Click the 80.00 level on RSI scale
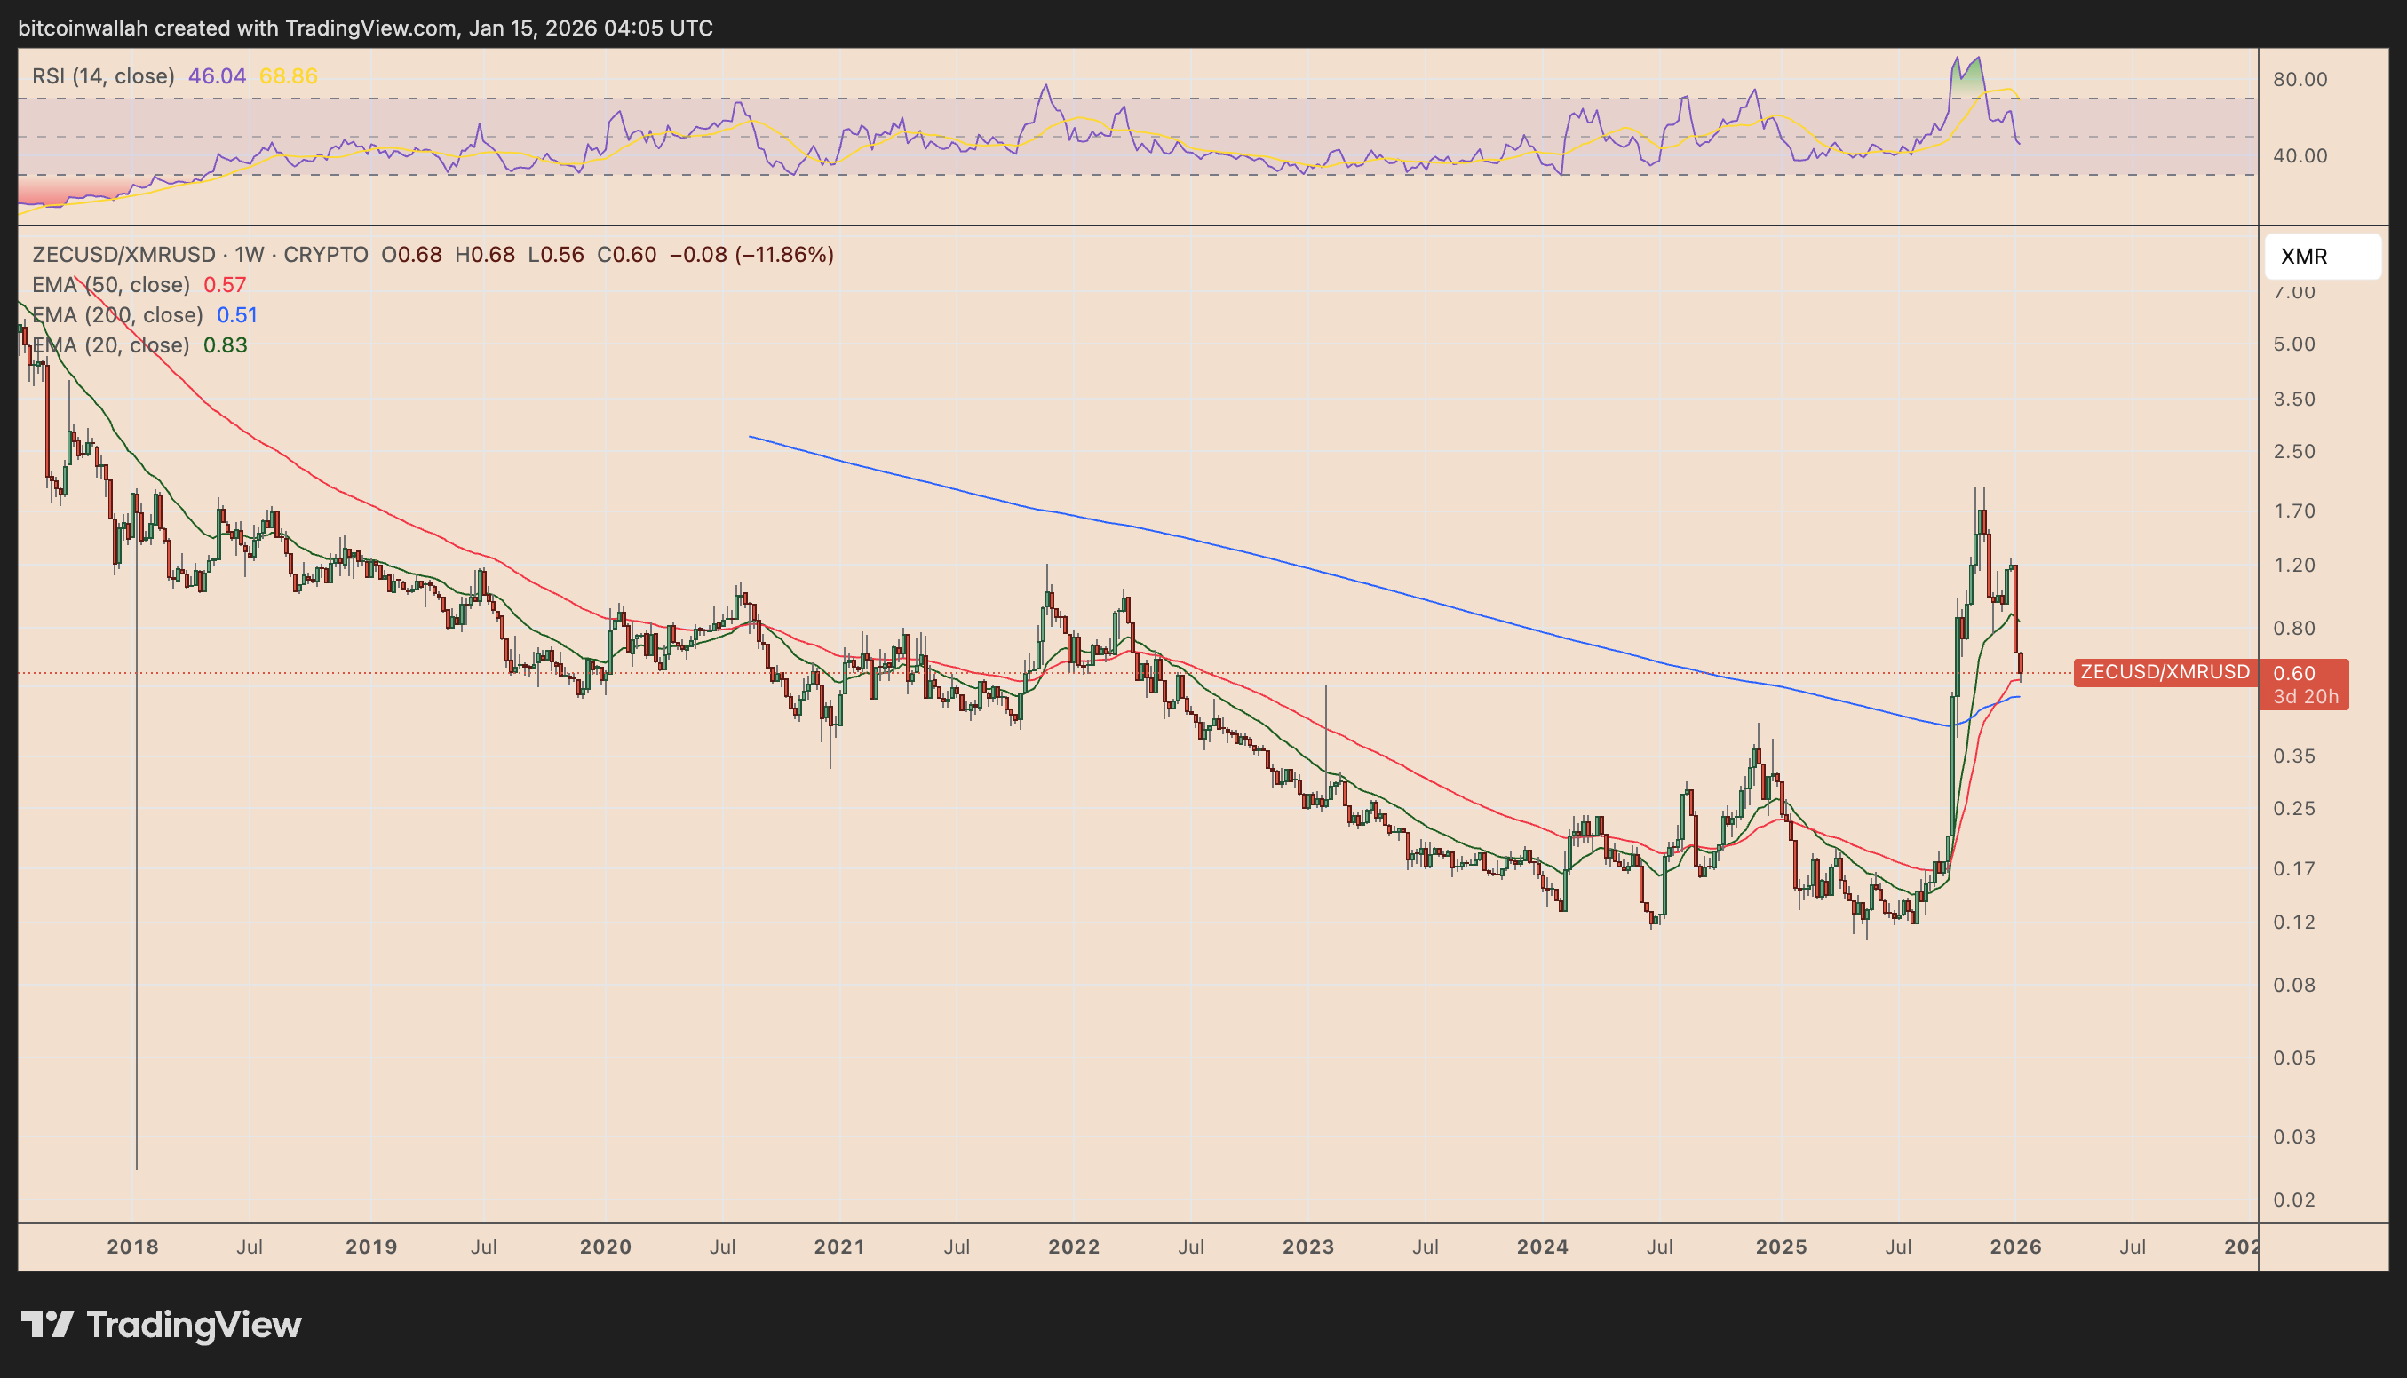The height and width of the screenshot is (1378, 2407). [x=2300, y=80]
